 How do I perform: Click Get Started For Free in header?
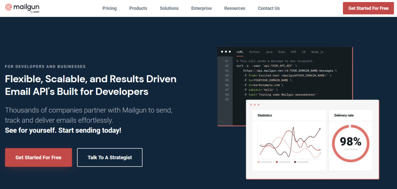(x=368, y=8)
